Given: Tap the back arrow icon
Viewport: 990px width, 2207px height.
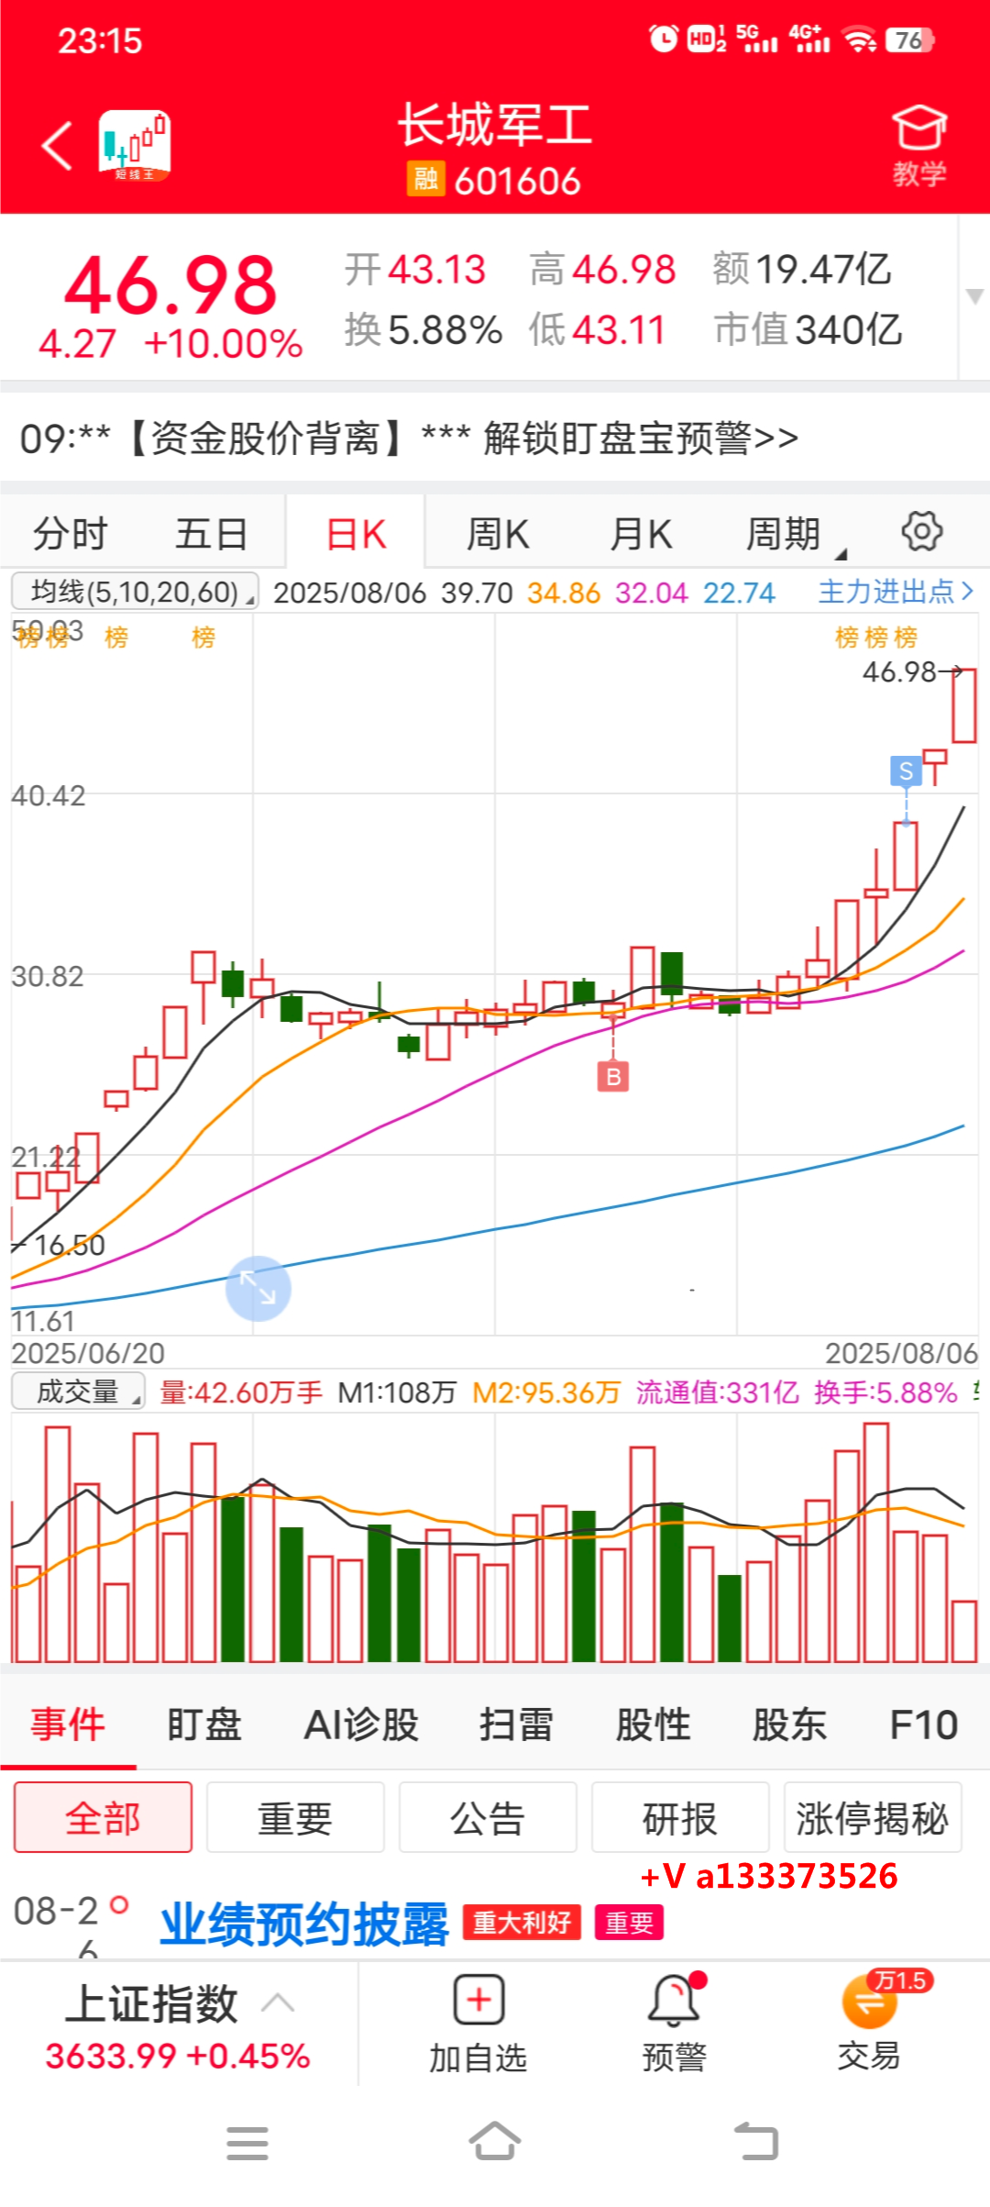Looking at the screenshot, I should [57, 146].
